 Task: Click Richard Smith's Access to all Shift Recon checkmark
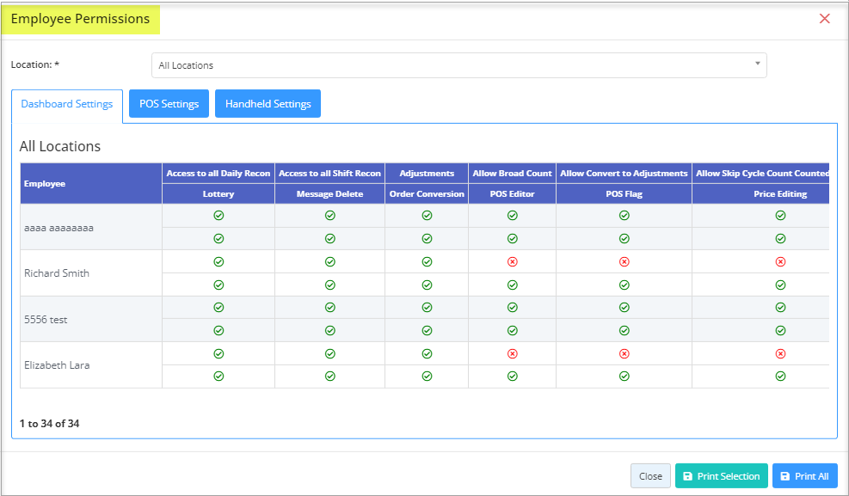tap(329, 262)
